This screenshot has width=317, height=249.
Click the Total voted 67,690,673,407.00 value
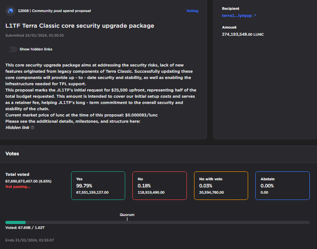tap(28, 181)
